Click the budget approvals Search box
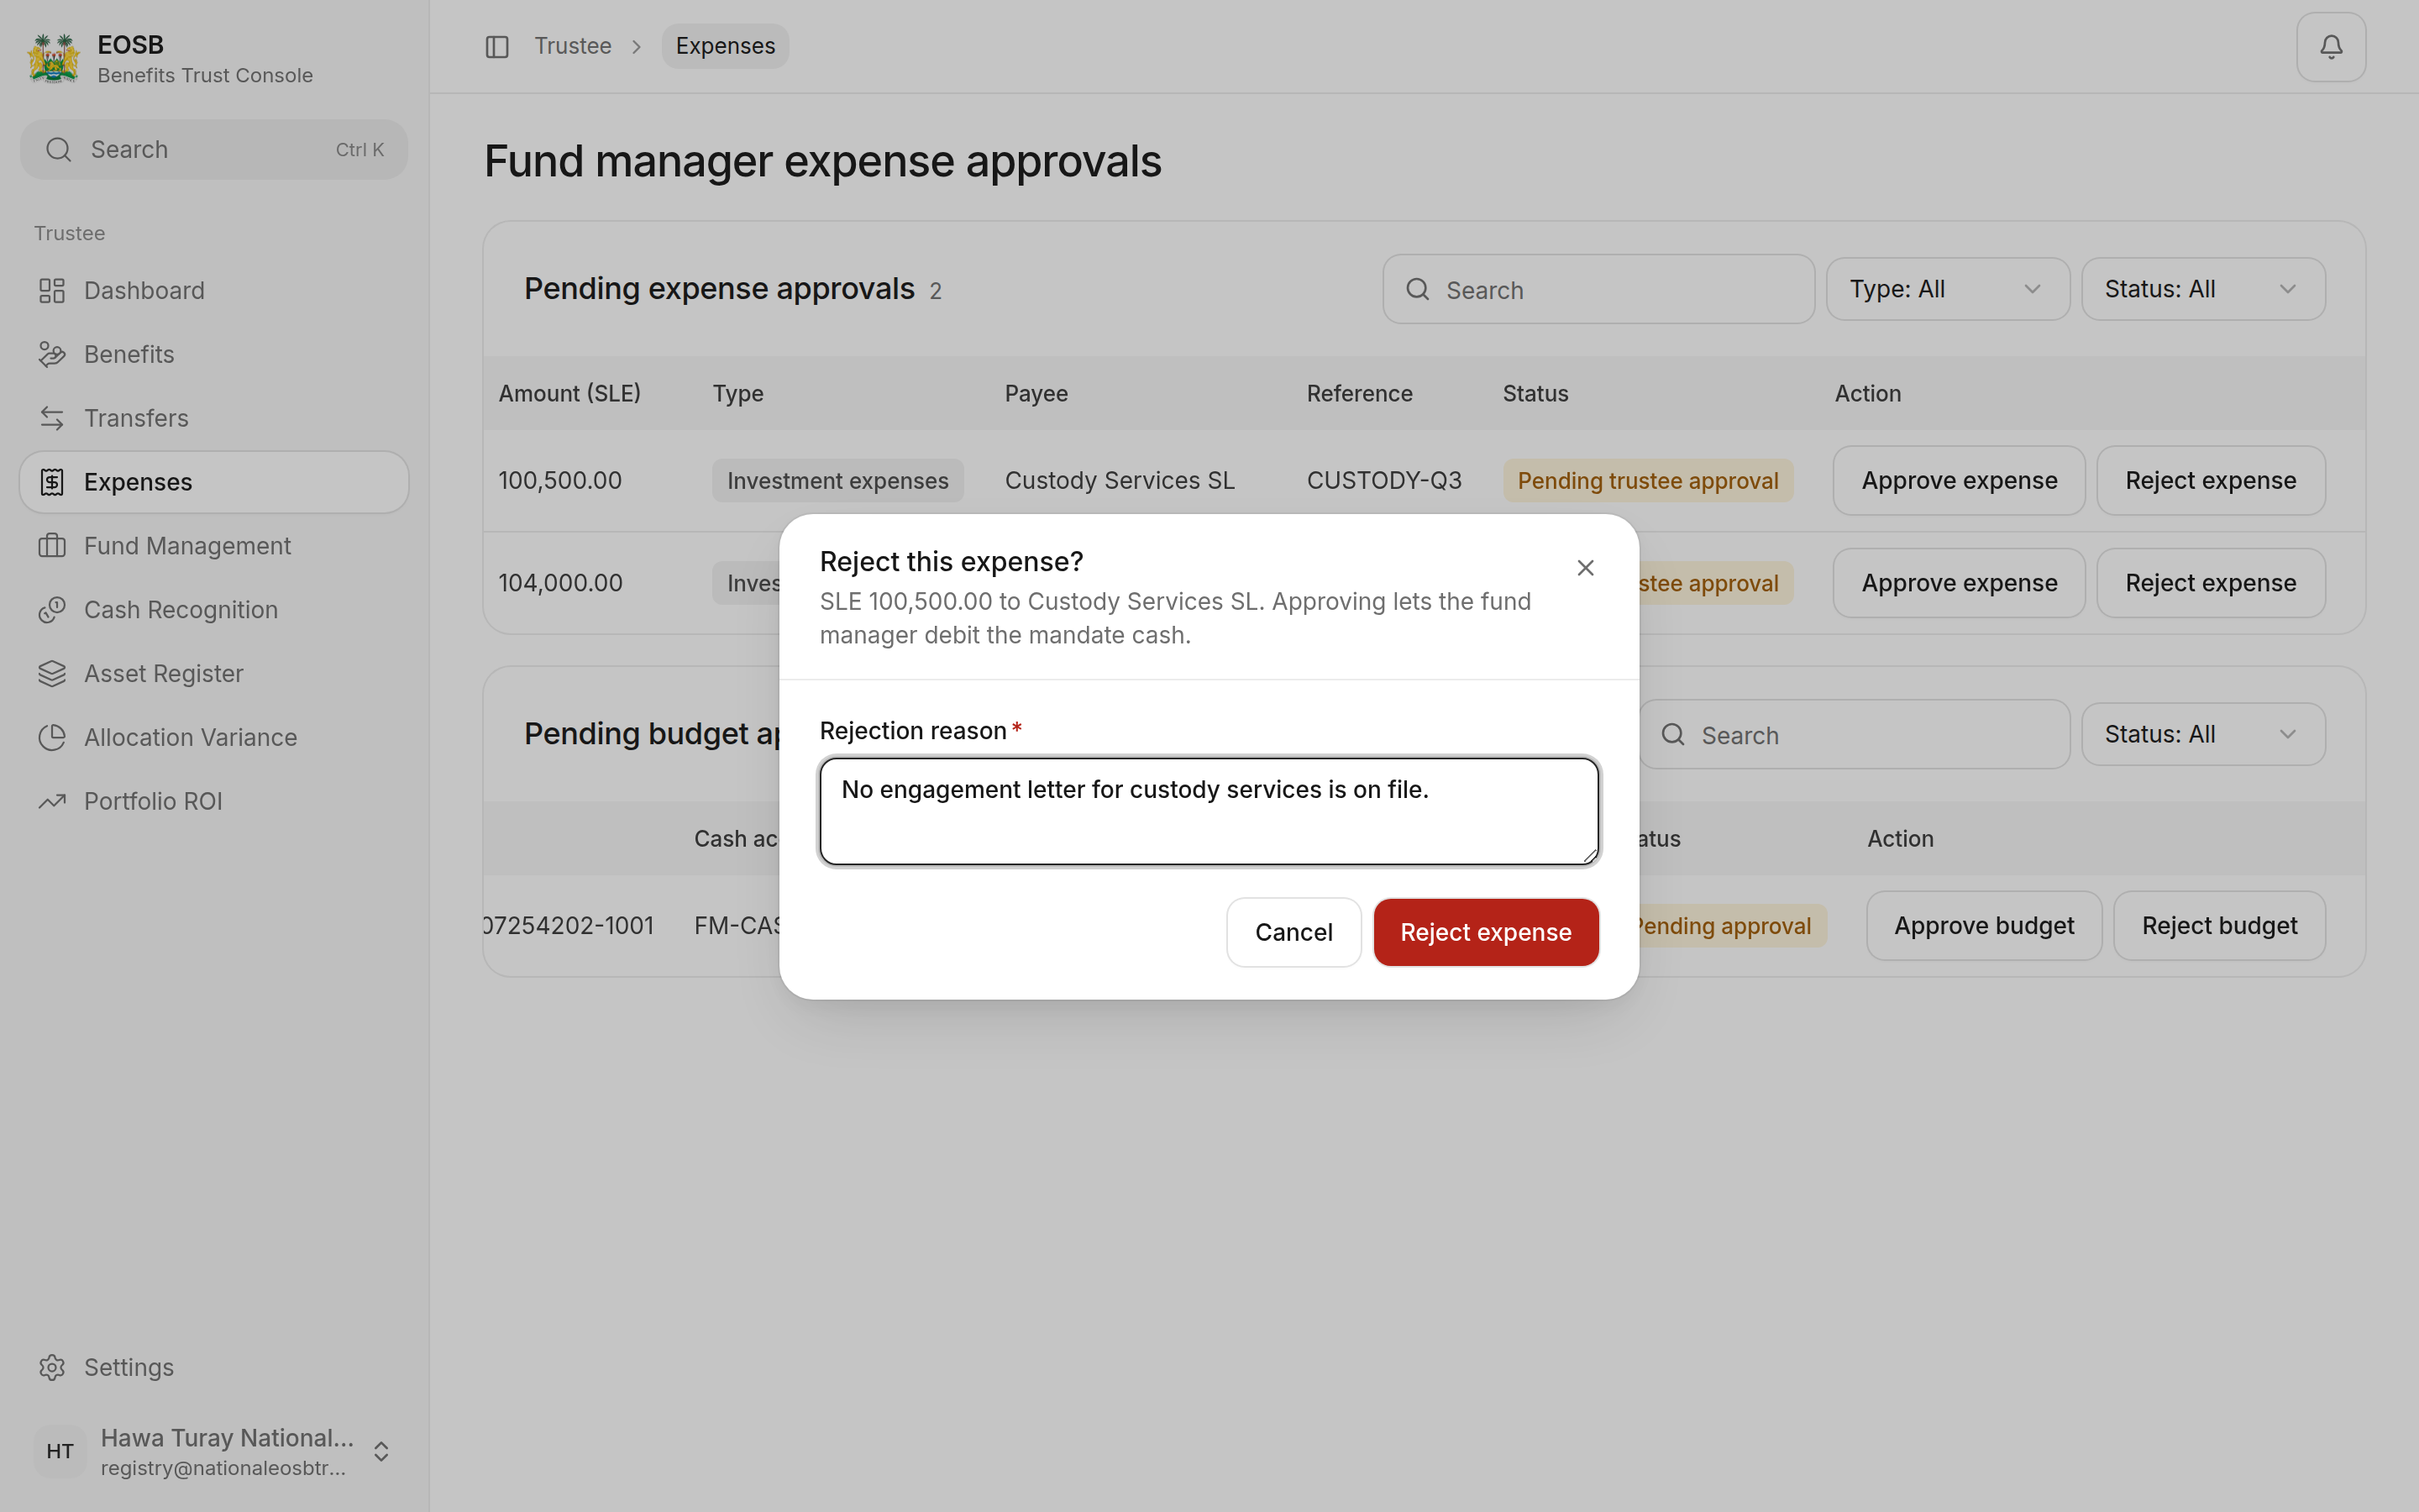Viewport: 2419px width, 1512px height. [1855, 735]
